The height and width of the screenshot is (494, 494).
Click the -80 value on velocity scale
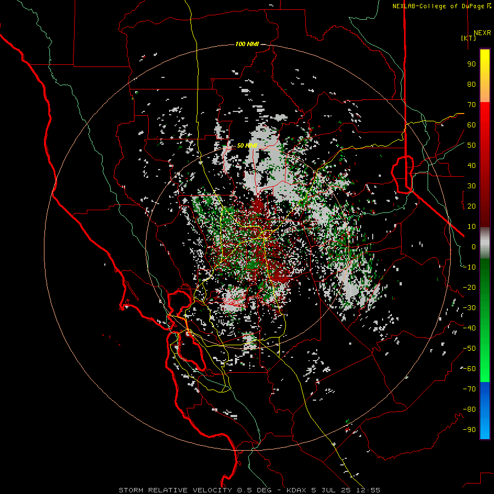pyautogui.click(x=469, y=409)
